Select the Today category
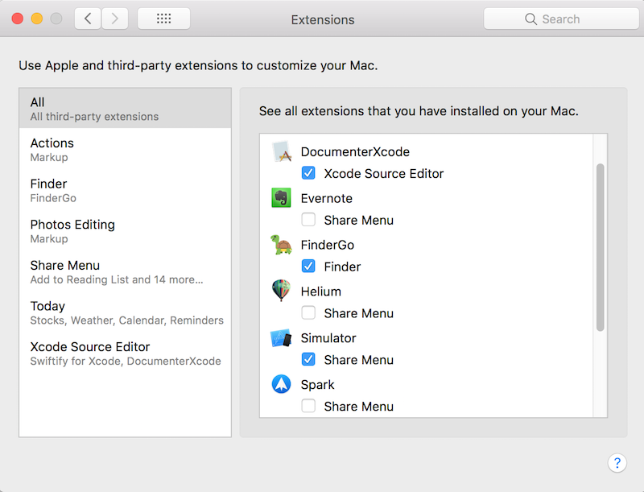Image resolution: width=644 pixels, height=492 pixels. [x=126, y=312]
